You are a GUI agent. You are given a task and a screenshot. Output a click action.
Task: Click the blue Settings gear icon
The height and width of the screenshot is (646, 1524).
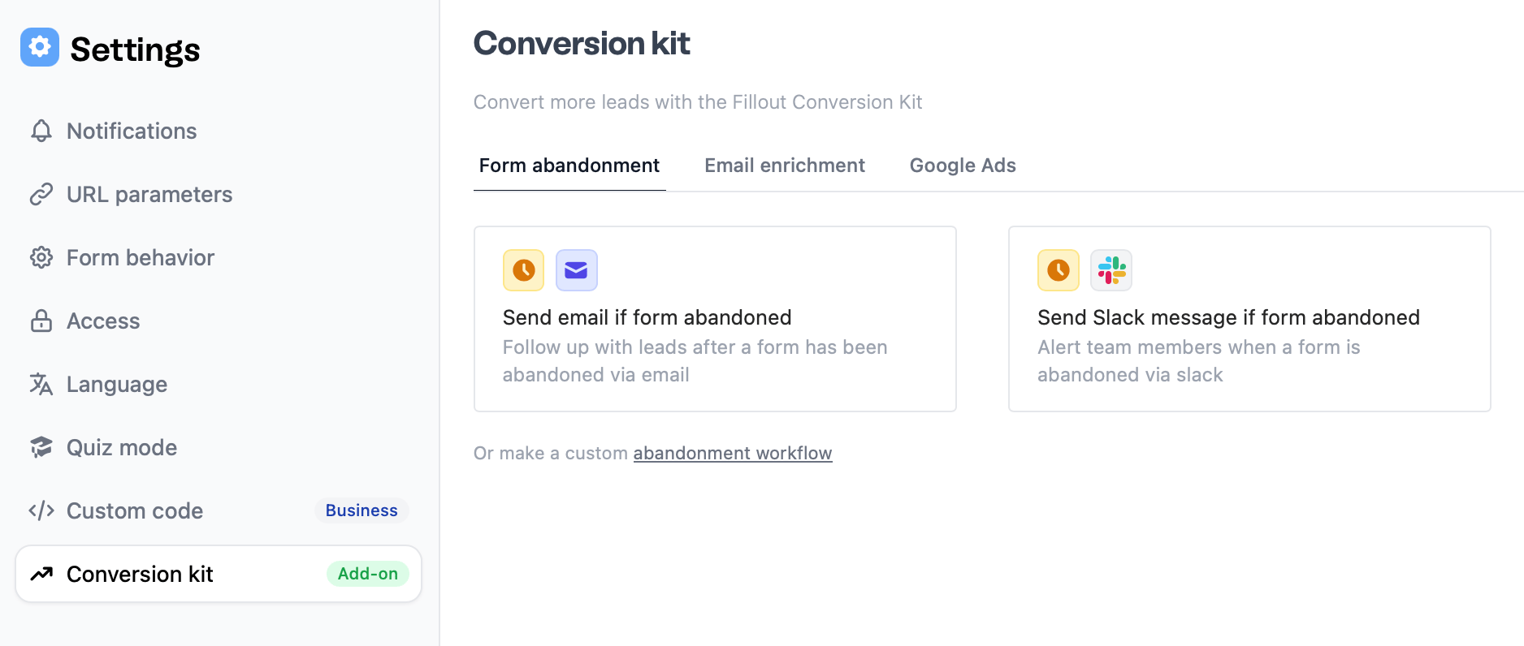(40, 47)
